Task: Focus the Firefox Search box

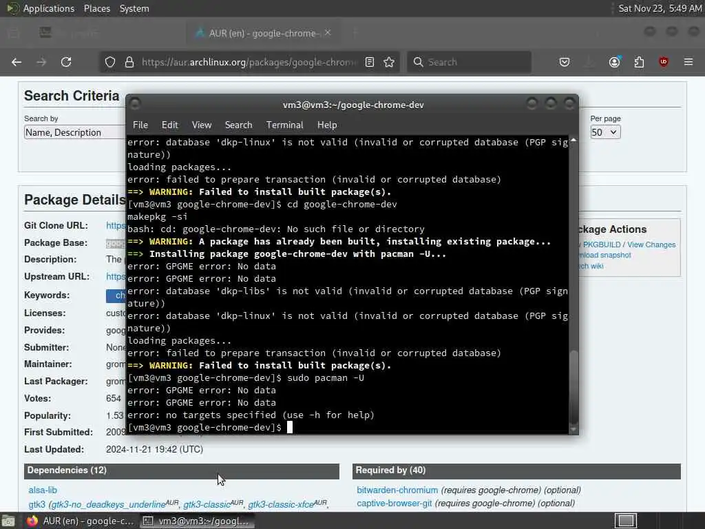Action: point(470,62)
